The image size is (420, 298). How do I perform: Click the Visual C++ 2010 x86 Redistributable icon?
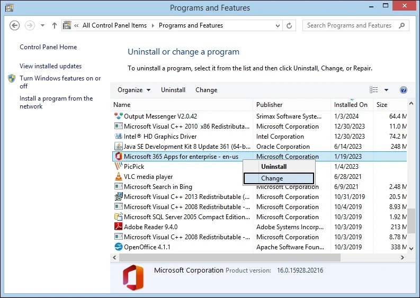pos(119,127)
